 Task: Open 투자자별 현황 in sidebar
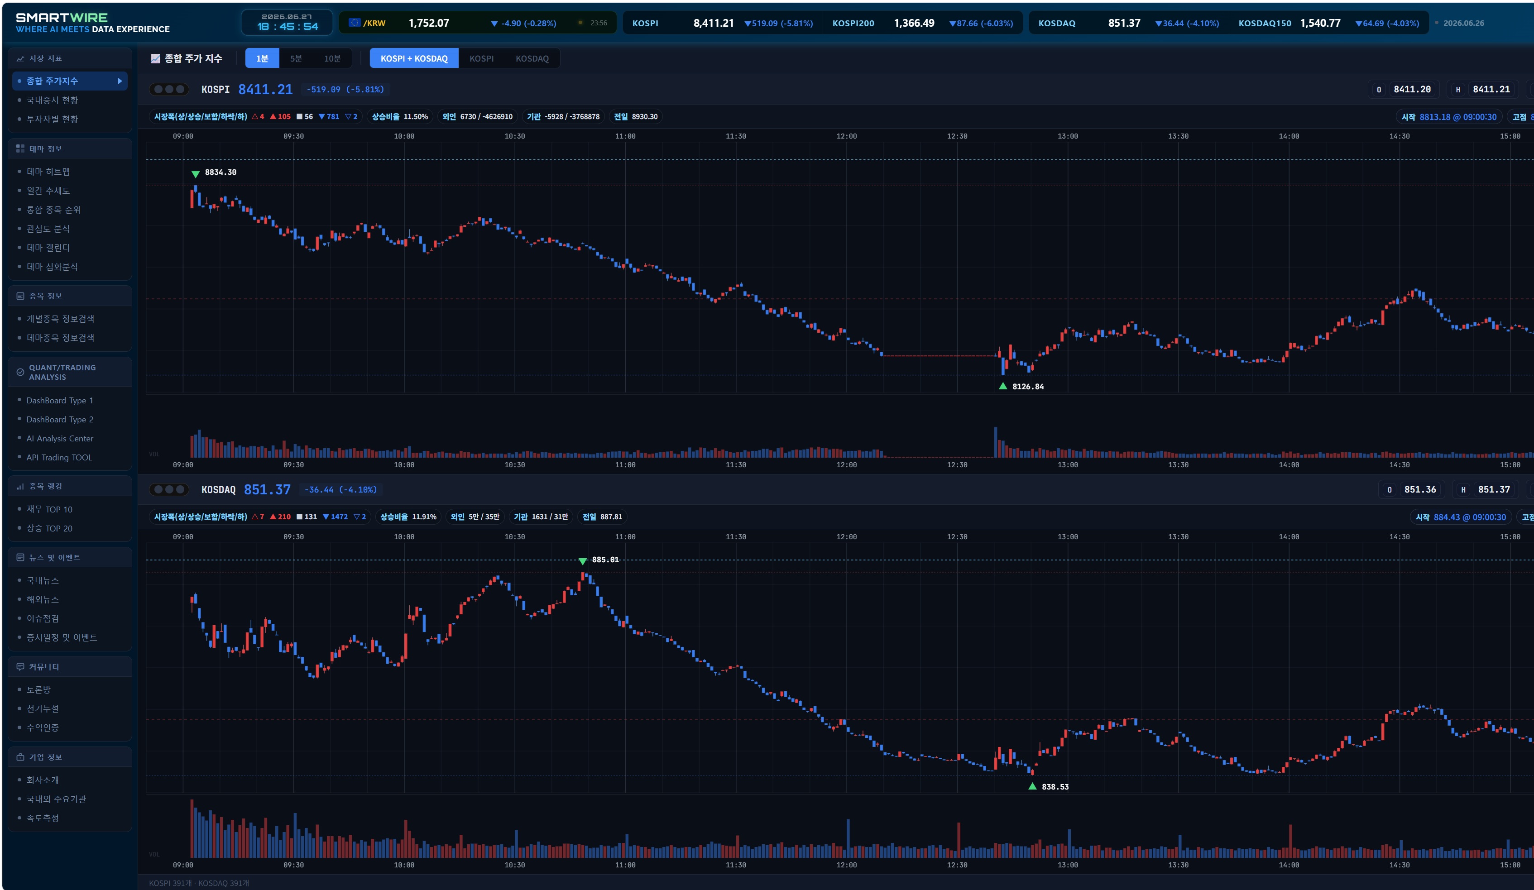pos(52,120)
